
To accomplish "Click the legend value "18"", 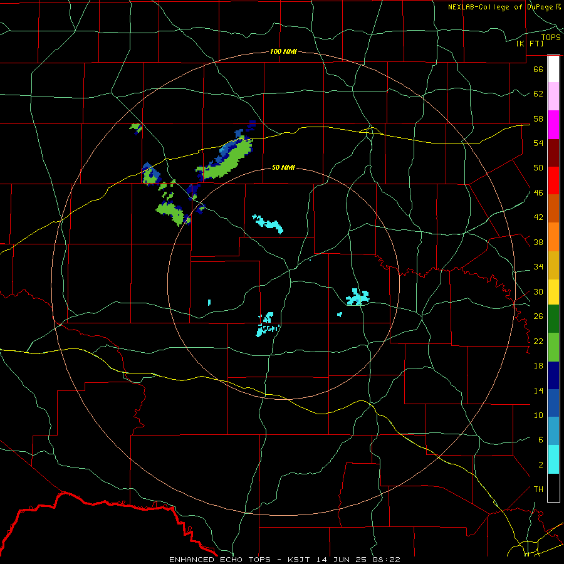I will click(538, 366).
